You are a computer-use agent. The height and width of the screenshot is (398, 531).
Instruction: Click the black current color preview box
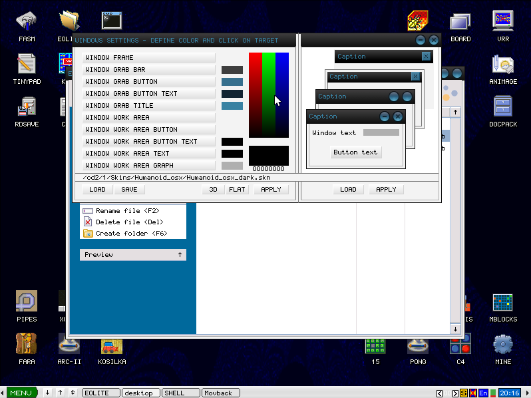point(269,156)
